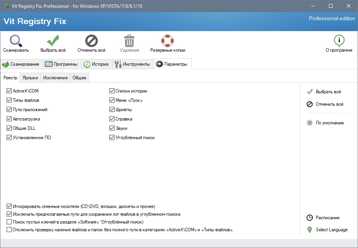Viewport: 358px width, 248px height.
Task: Click side panel Выбрать всё label
Action: (x=328, y=92)
